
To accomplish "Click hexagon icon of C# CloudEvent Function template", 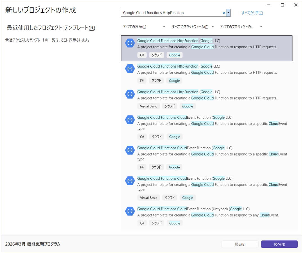I will pyautogui.click(x=130, y=120).
